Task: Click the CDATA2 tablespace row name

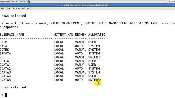Action: click(5, 69)
